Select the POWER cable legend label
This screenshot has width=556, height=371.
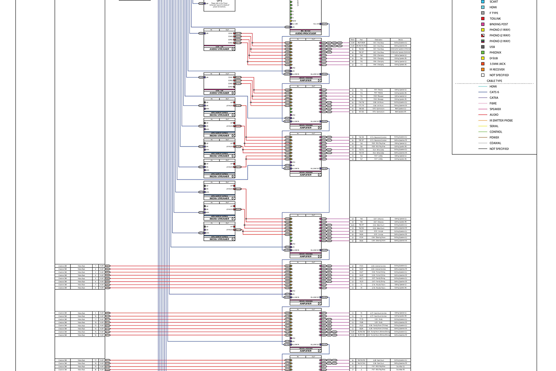click(x=494, y=137)
